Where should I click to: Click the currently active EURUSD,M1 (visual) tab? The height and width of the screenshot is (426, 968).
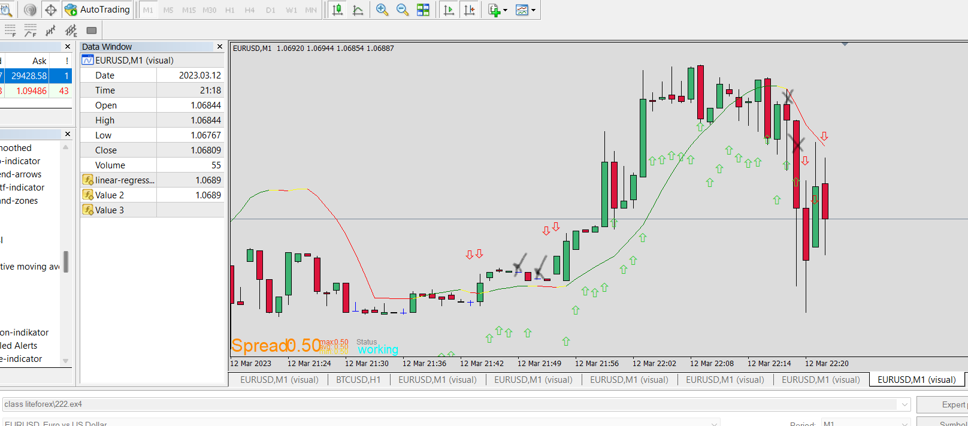click(x=916, y=379)
